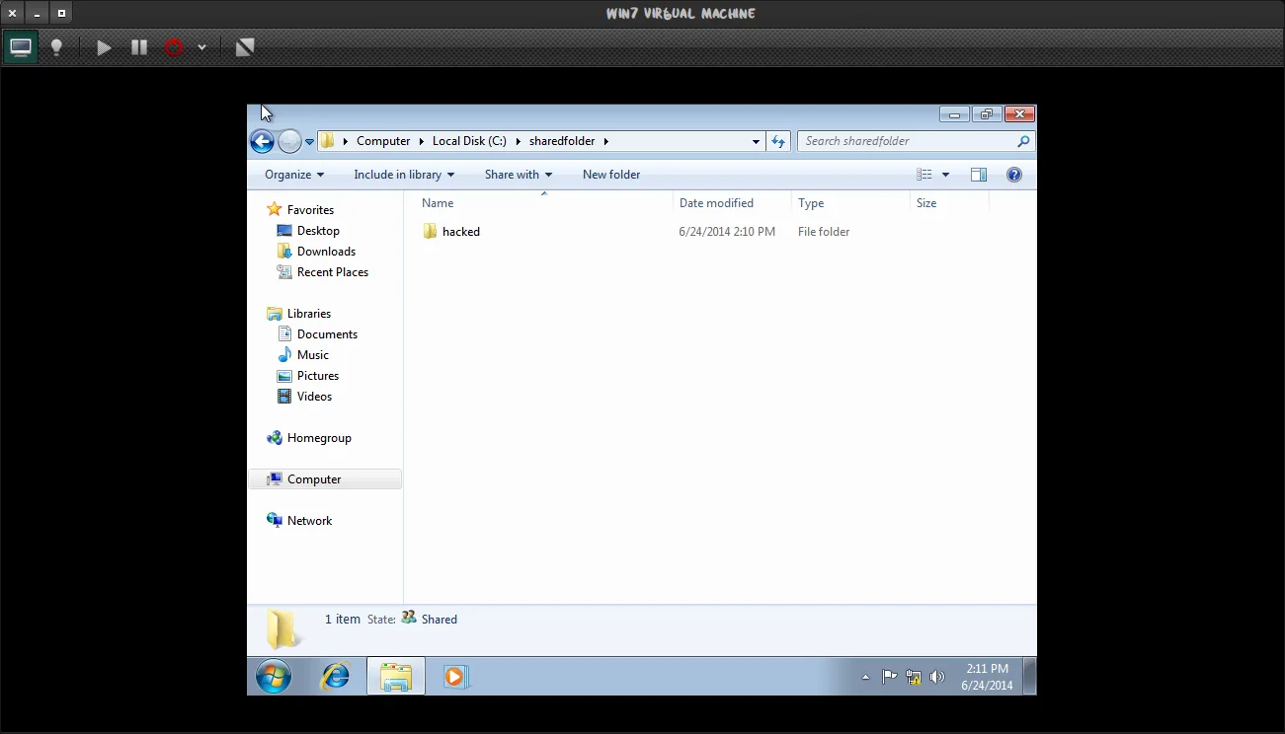This screenshot has height=734, width=1285.
Task: Shut down VM with red power icon
Action: [174, 47]
